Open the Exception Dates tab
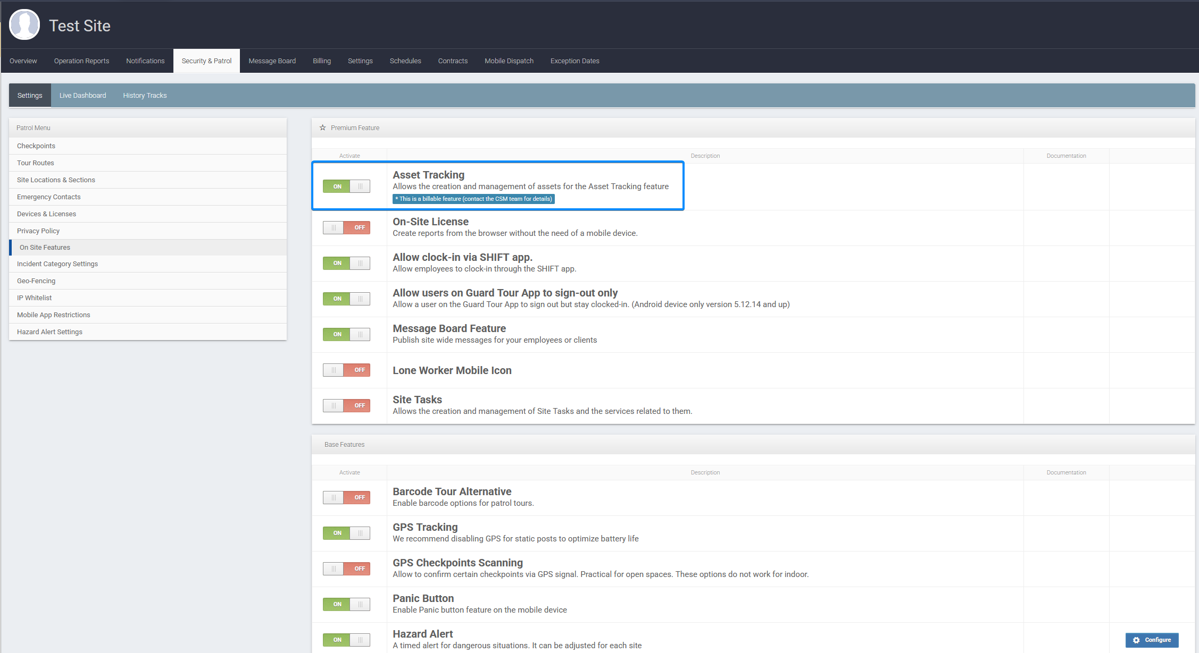Image resolution: width=1199 pixels, height=653 pixels. [x=574, y=61]
